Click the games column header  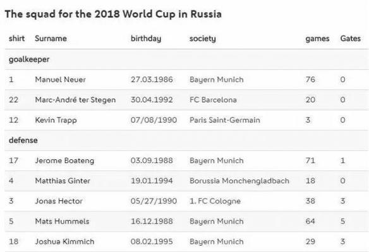pos(317,39)
